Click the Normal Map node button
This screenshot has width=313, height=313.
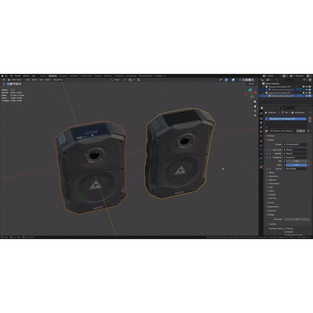pyautogui.click(x=295, y=169)
